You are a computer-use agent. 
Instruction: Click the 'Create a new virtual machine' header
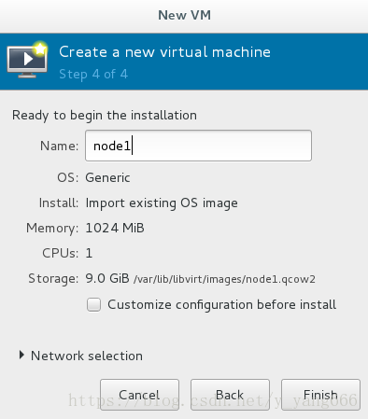pyautogui.click(x=164, y=51)
